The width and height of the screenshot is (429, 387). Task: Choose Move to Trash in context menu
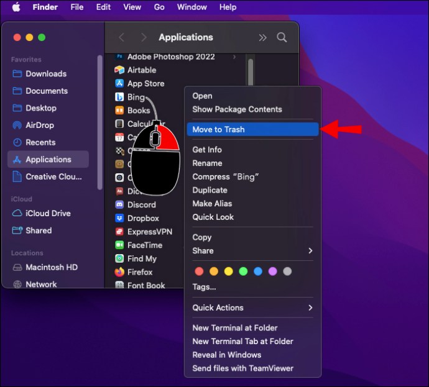coord(252,129)
